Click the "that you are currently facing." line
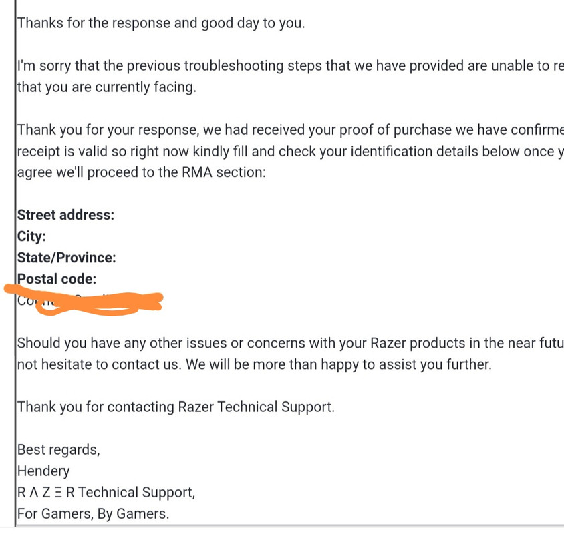 tap(107, 87)
